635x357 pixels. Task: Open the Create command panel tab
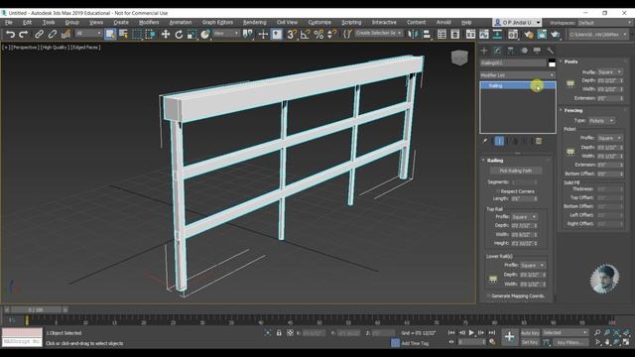[484, 51]
